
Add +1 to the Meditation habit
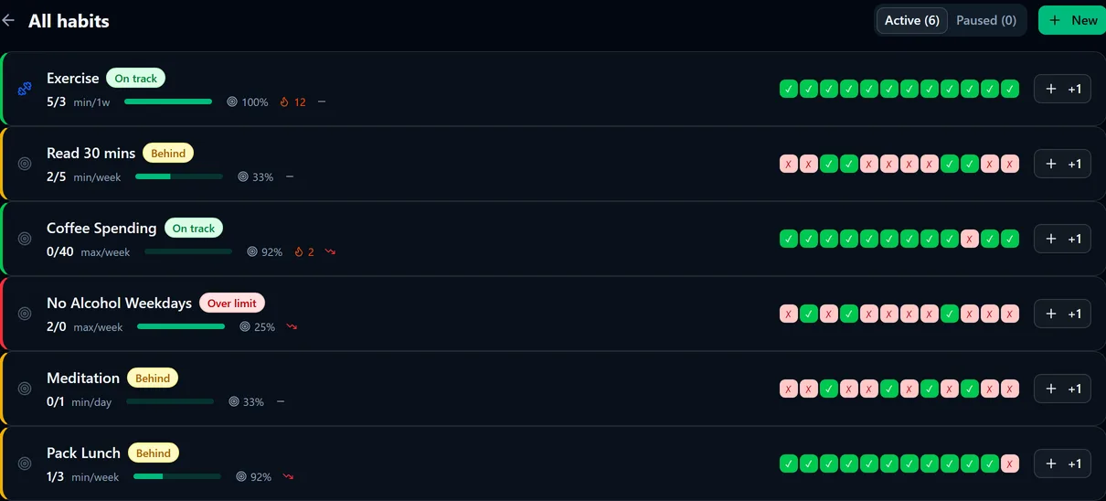tap(1062, 389)
